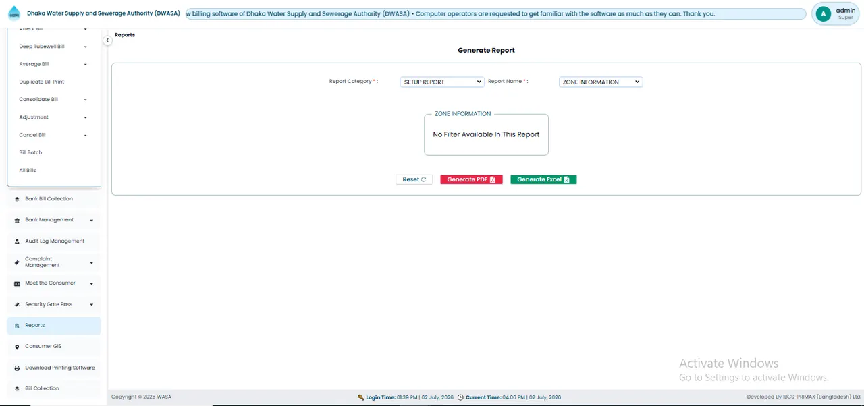Expand the Cancel Bill submenu arrow

tap(85, 136)
